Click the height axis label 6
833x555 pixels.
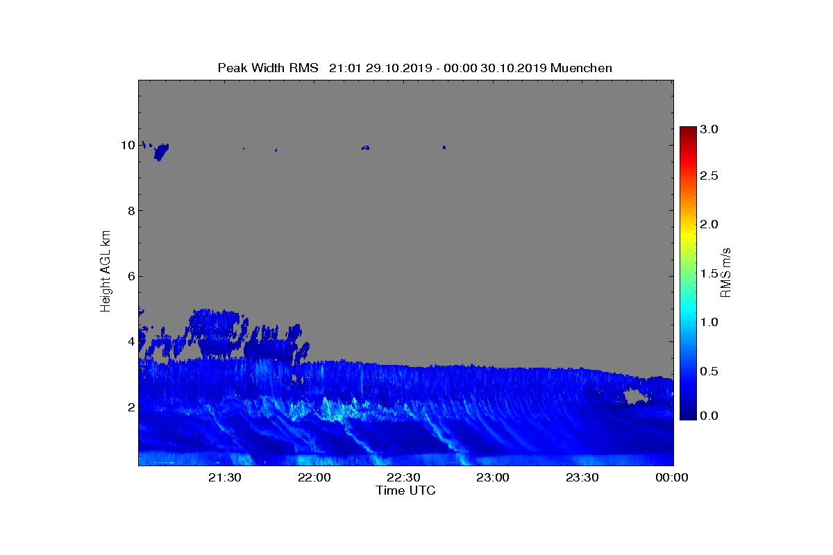(130, 276)
